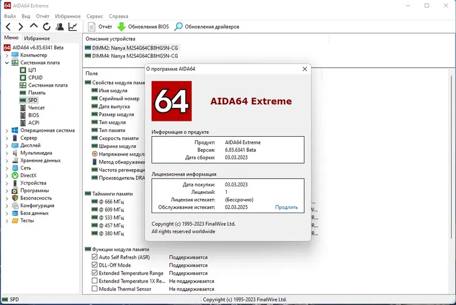This screenshot has width=456, height=305.
Task: Expand the Мультимедиа tree node
Action: pyautogui.click(x=7, y=153)
